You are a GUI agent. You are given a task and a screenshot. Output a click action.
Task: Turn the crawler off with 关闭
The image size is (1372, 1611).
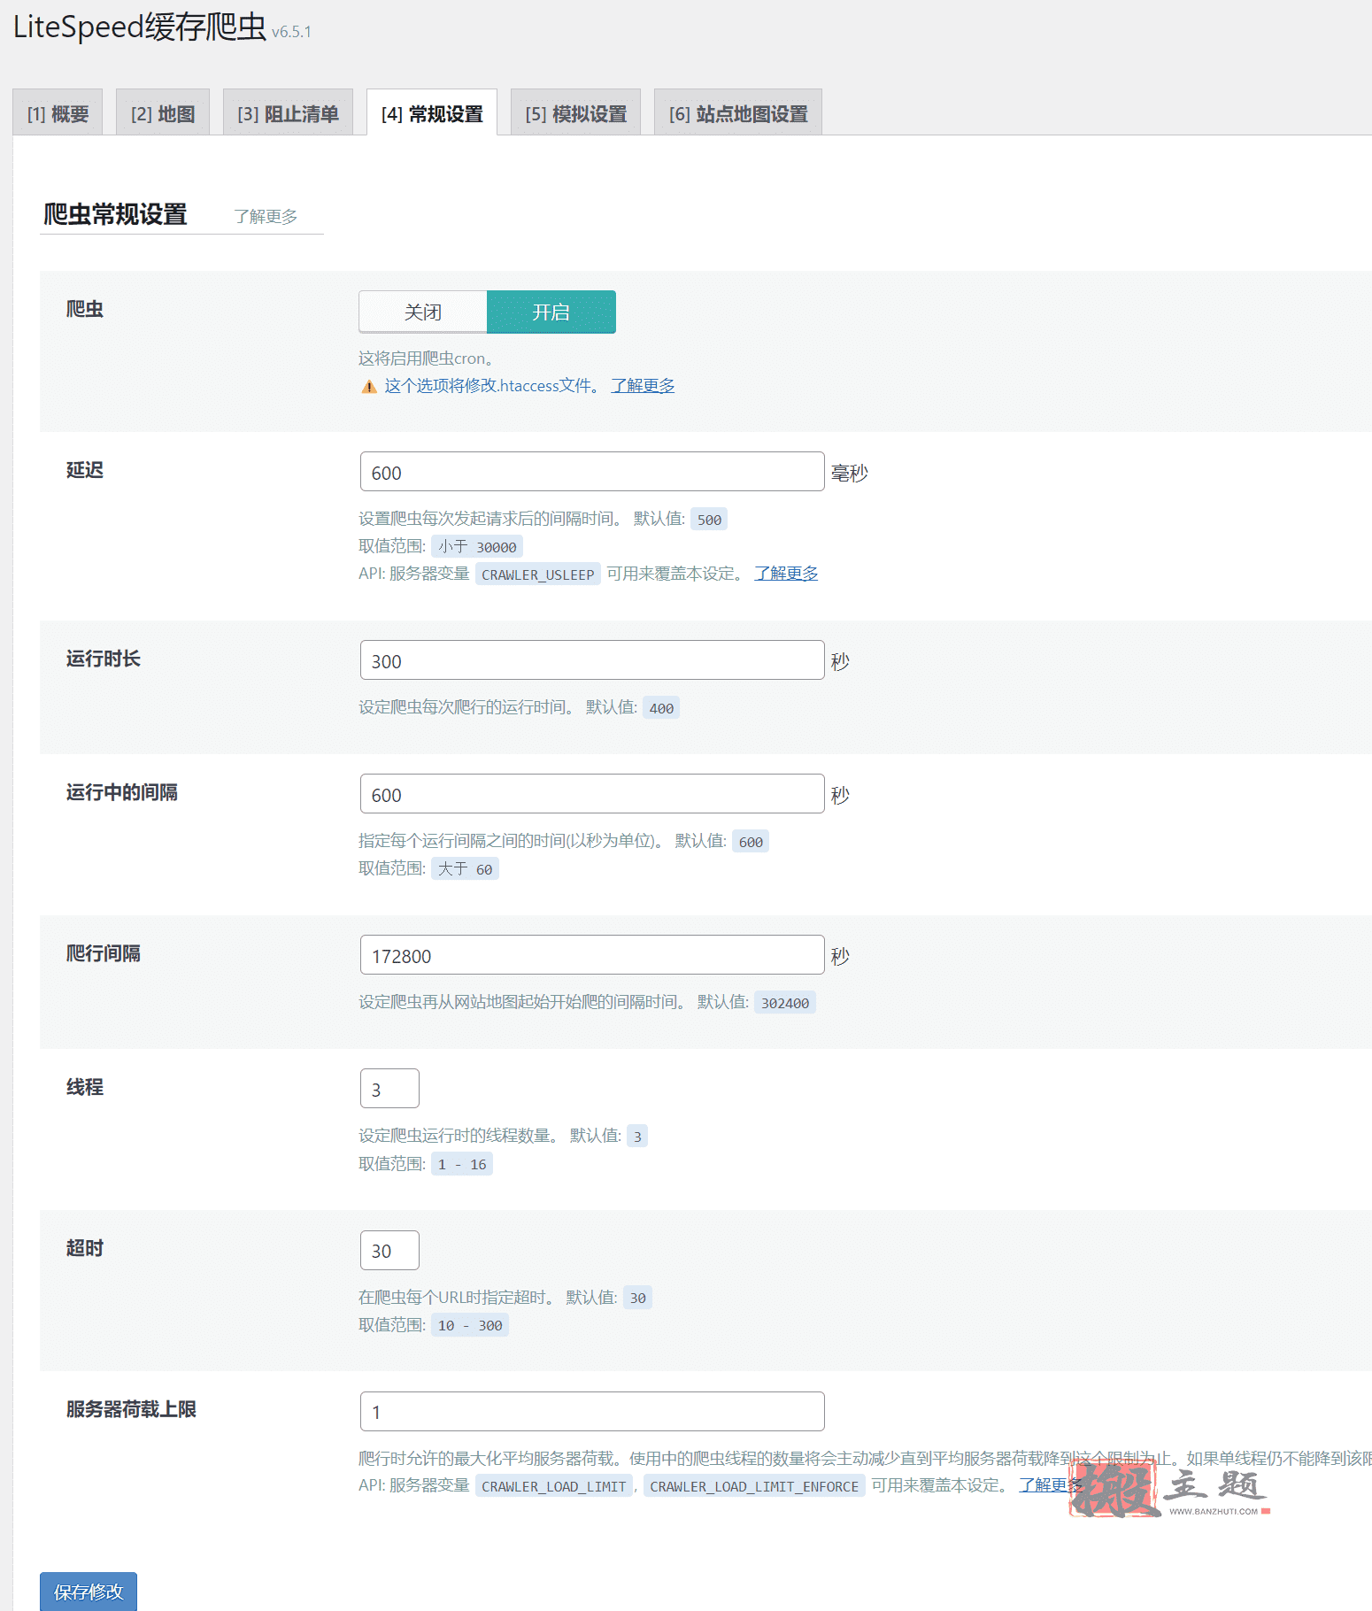(423, 312)
